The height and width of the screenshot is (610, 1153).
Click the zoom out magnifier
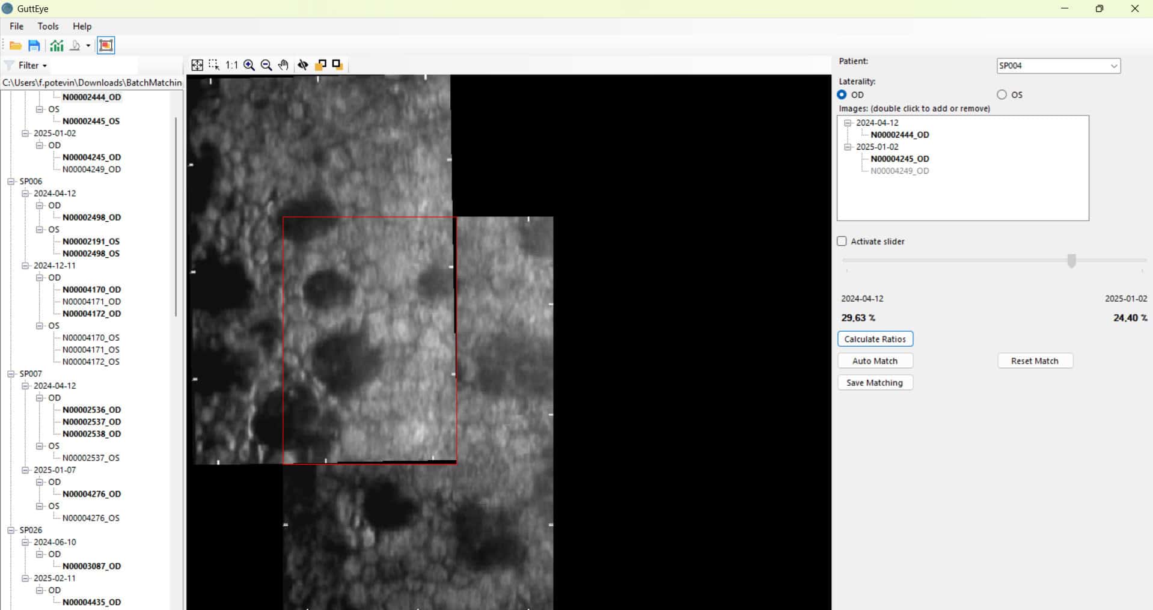(266, 65)
